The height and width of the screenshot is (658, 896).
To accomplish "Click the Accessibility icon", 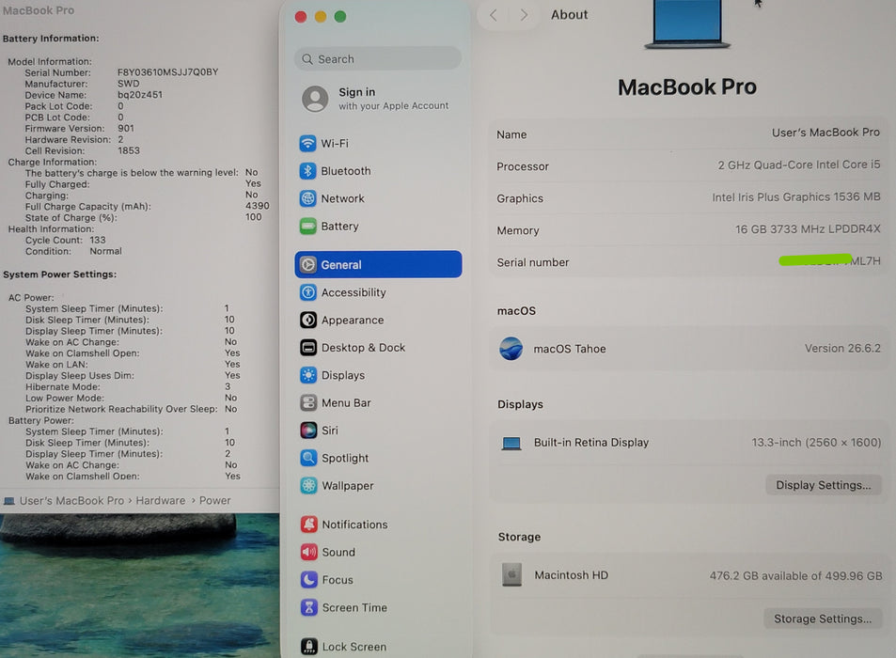I will (308, 292).
